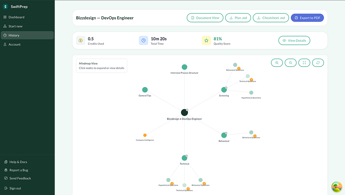Open Behavioral Questions node under Behavioral

[251, 132]
